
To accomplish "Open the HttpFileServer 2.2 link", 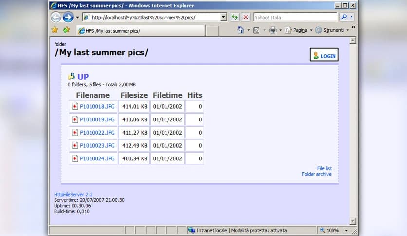I will pyautogui.click(x=73, y=194).
